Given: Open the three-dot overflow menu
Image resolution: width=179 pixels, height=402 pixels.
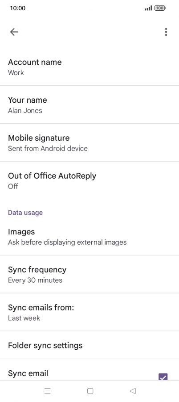Looking at the screenshot, I should [x=166, y=32].
